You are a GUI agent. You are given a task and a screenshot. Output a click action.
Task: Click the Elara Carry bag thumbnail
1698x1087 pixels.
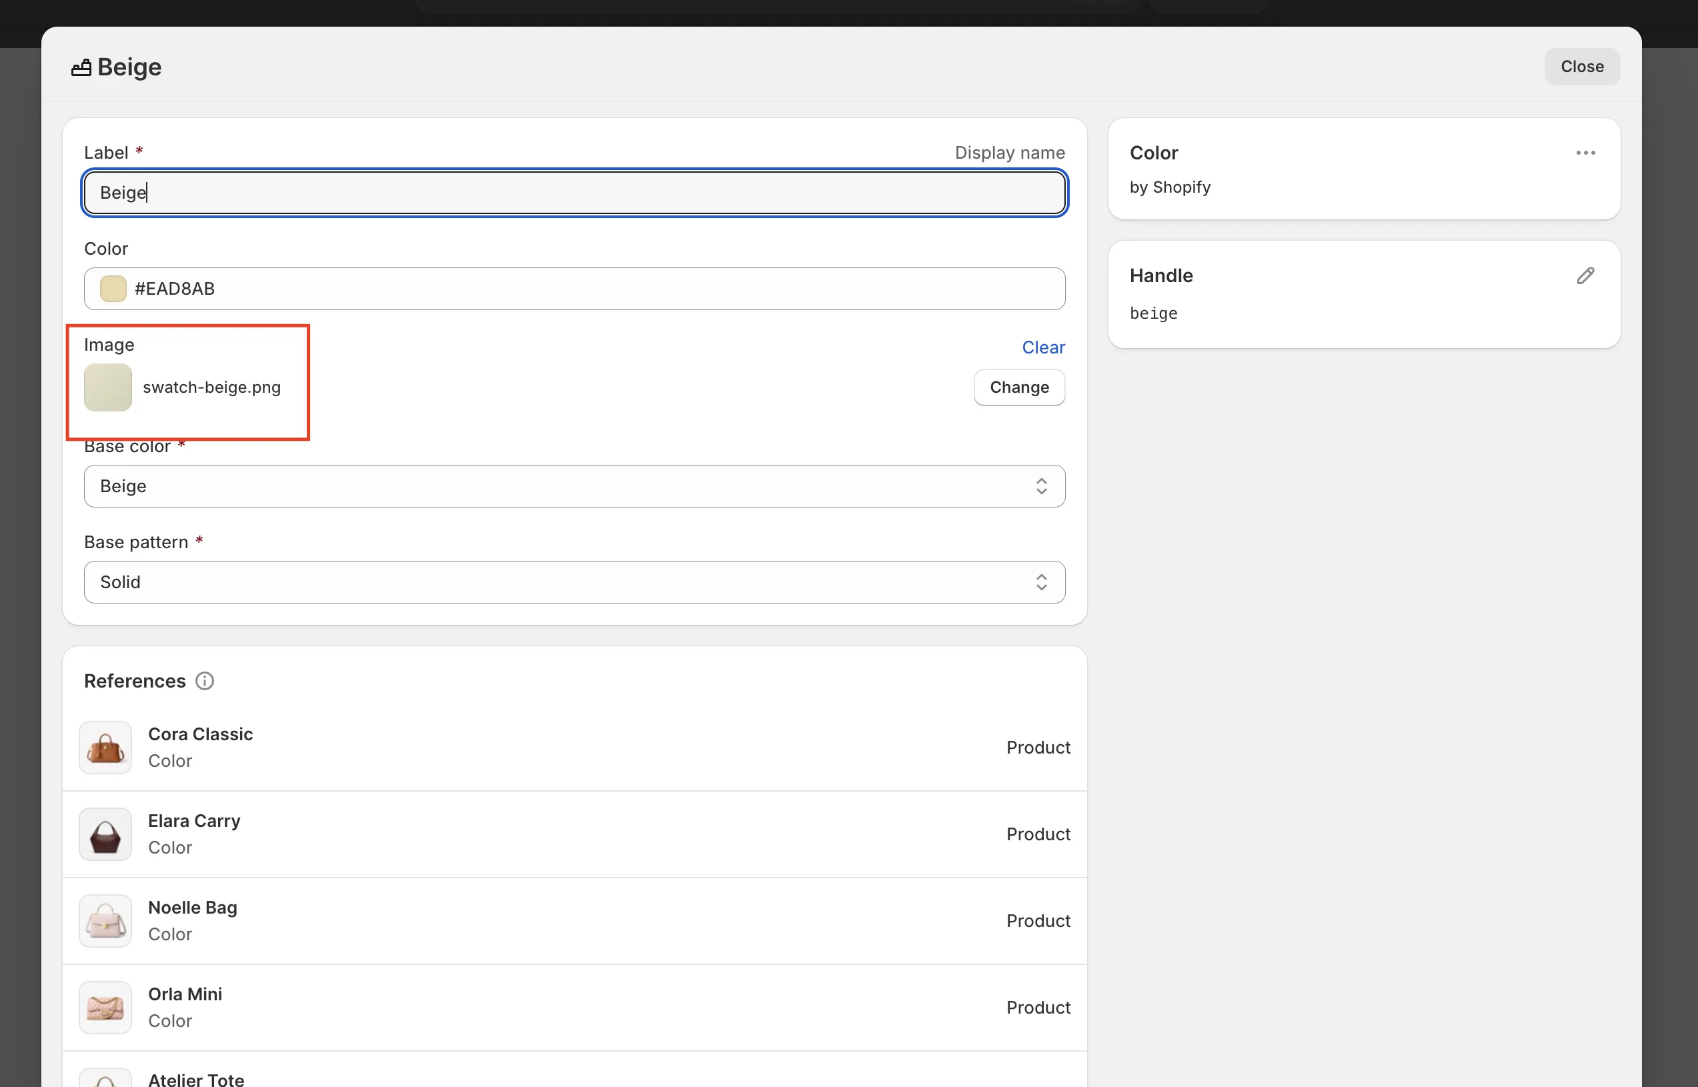coord(105,834)
